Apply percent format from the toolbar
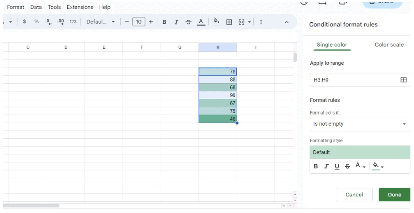The height and width of the screenshot is (213, 414). coord(36,22)
